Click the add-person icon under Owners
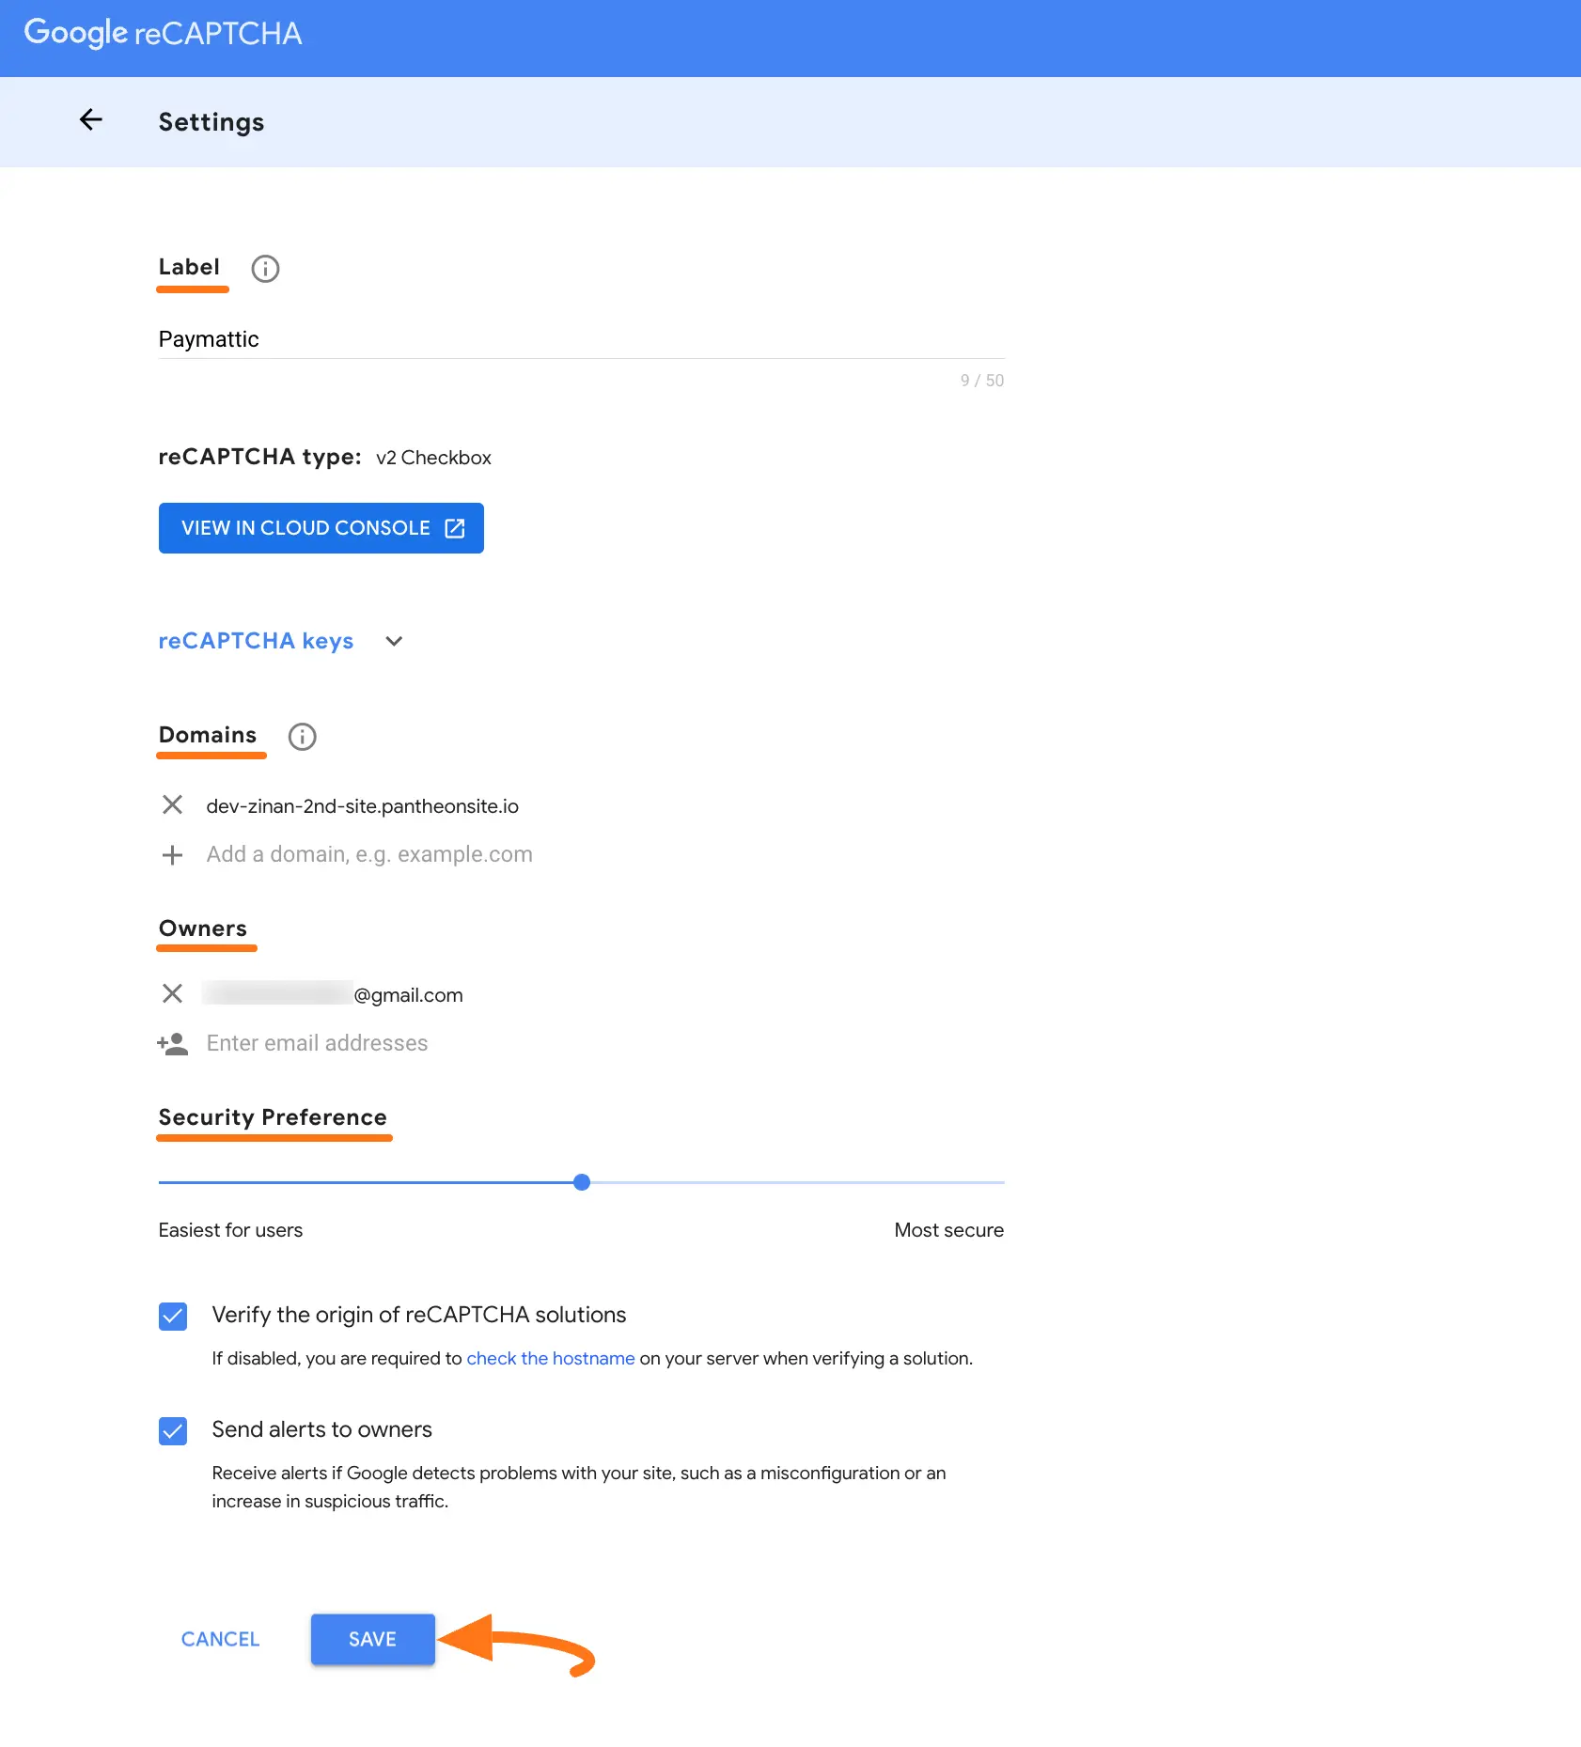The height and width of the screenshot is (1747, 1581). point(172,1043)
